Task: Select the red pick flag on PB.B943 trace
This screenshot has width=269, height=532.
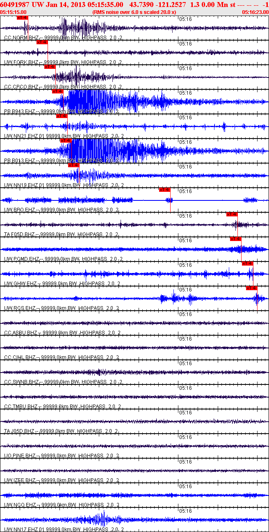Action: 58,91
